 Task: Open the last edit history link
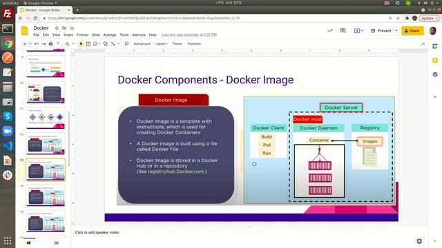[x=189, y=35]
